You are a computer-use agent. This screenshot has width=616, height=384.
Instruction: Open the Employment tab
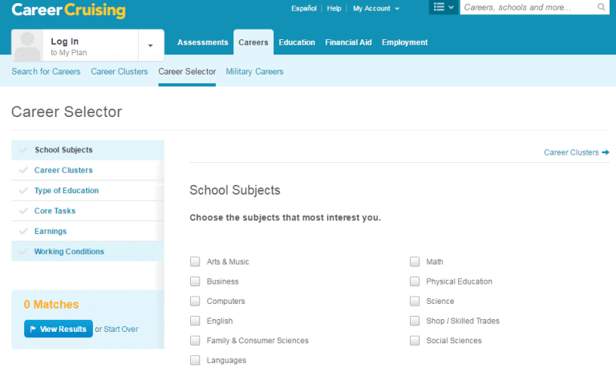(x=404, y=42)
